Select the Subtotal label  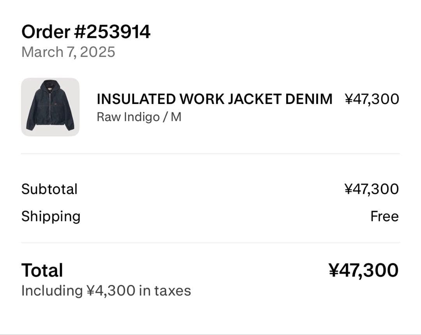point(50,189)
